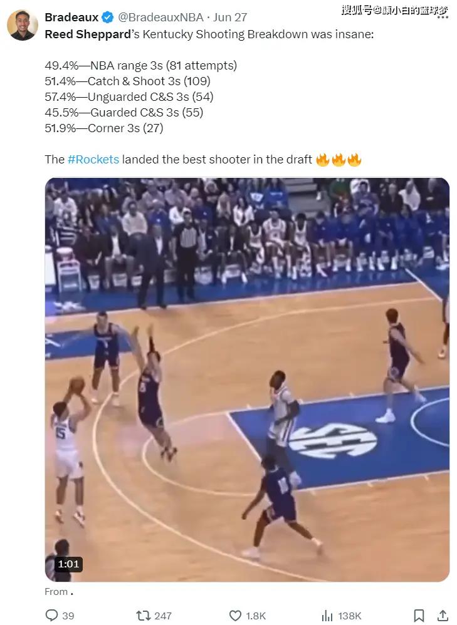The width and height of the screenshot is (457, 625).
Task: Open Bradeaux profile avatar
Action: (23, 24)
